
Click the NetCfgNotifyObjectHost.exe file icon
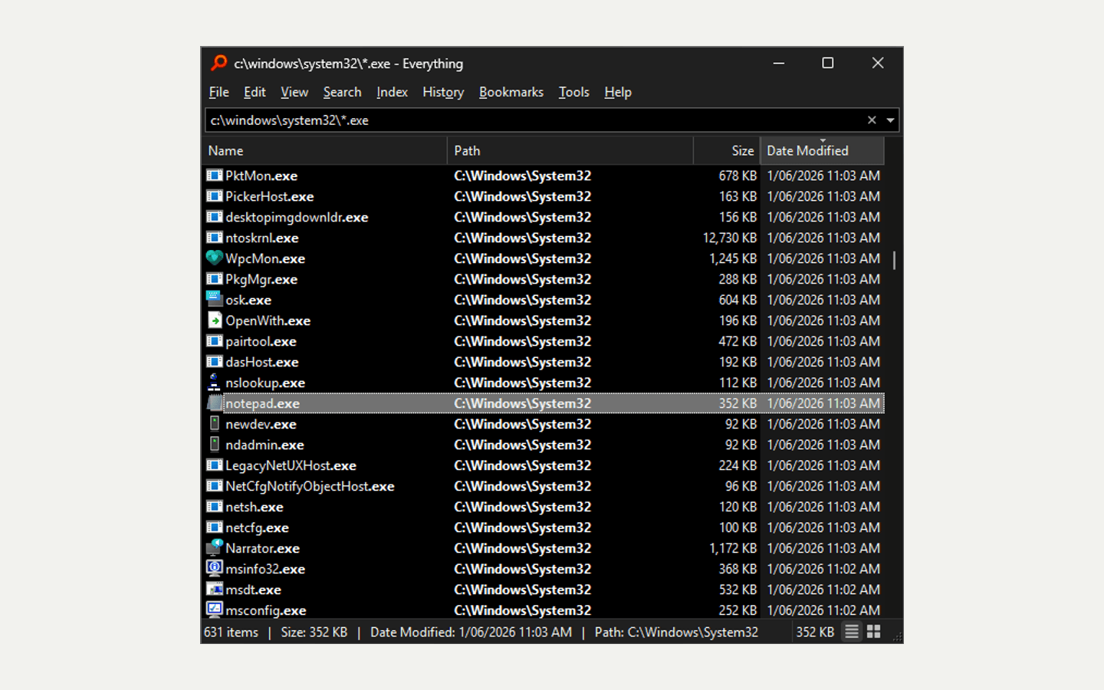[x=215, y=486]
